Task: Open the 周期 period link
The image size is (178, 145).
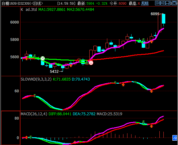Action: pos(145,3)
